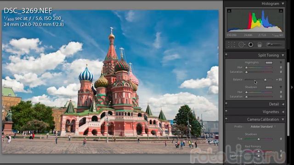Collapse the Camera Calibration panel
Screen dimensions: 294x165
click(x=283, y=119)
